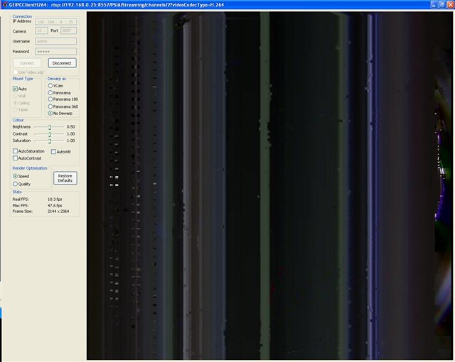Click the Brightness slider handle

click(50, 127)
